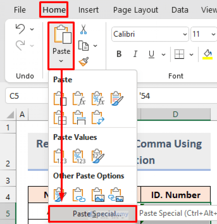Viewport: 217px width, 224px height.
Task: Click the Undo arrow icon
Action: (x=20, y=29)
